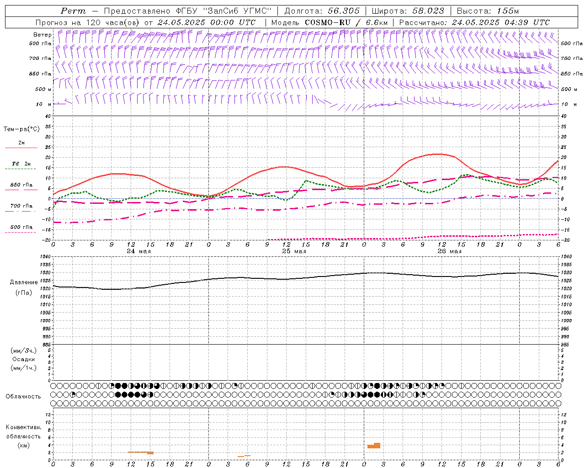The width and height of the screenshot is (585, 468).
Task: Click the red line sample under "2м" legend
Action: point(21,148)
